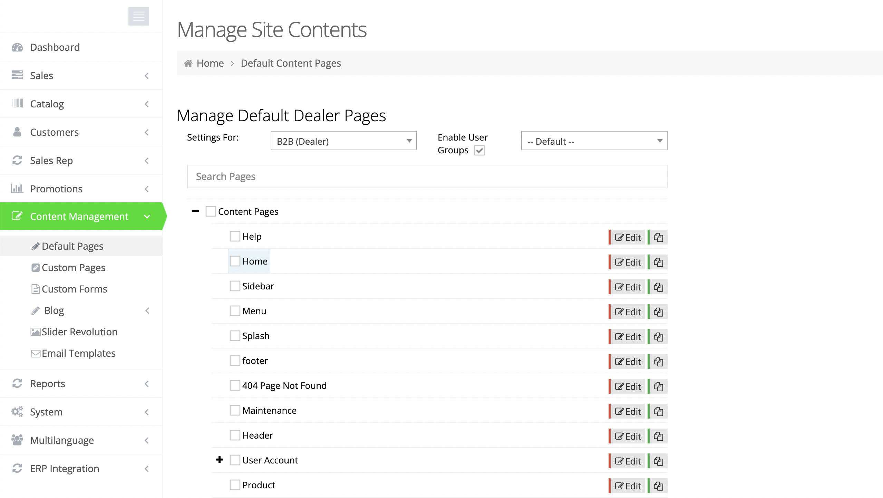883x498 pixels.
Task: Select the Sidebar page checkbox
Action: tap(235, 286)
